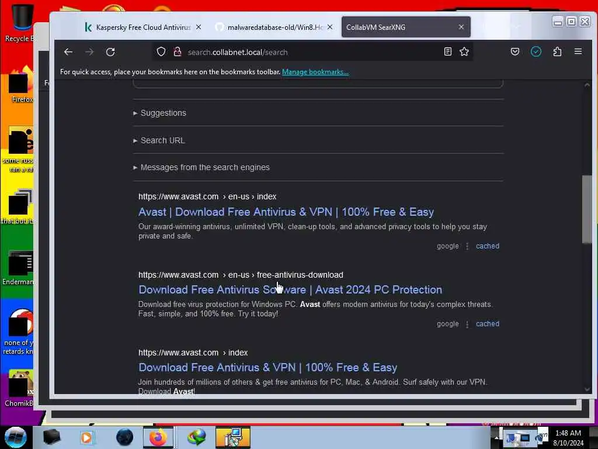
Task: Open the installer setup taskbar icon
Action: [x=232, y=437]
